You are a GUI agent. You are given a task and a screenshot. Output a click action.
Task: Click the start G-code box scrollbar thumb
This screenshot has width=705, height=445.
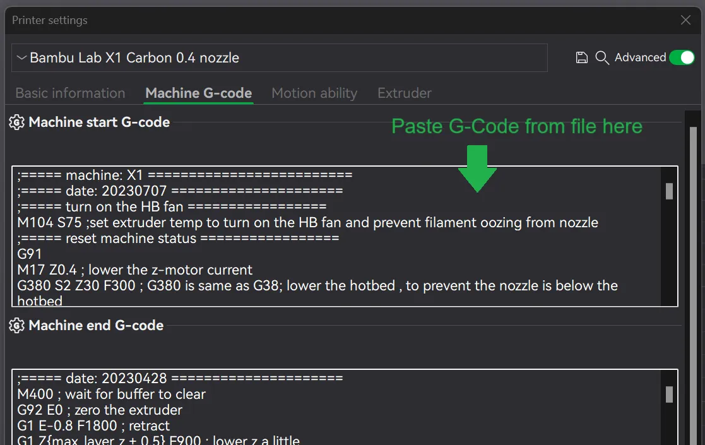(669, 191)
